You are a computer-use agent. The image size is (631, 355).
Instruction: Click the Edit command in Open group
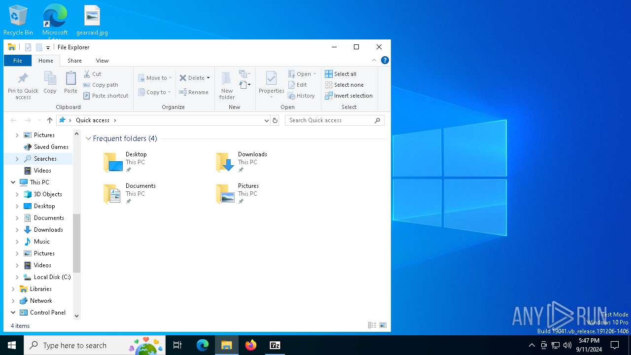297,85
